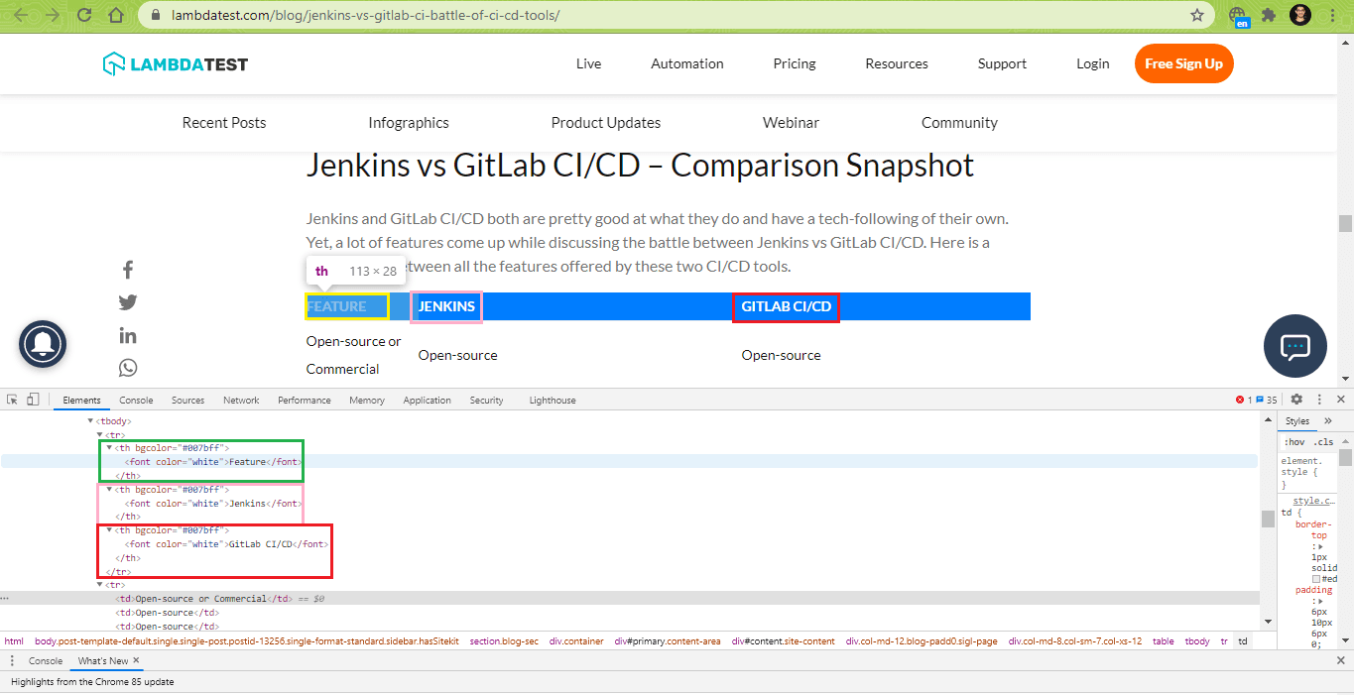
Task: Open the Extensions puzzle menu
Action: click(x=1269, y=15)
